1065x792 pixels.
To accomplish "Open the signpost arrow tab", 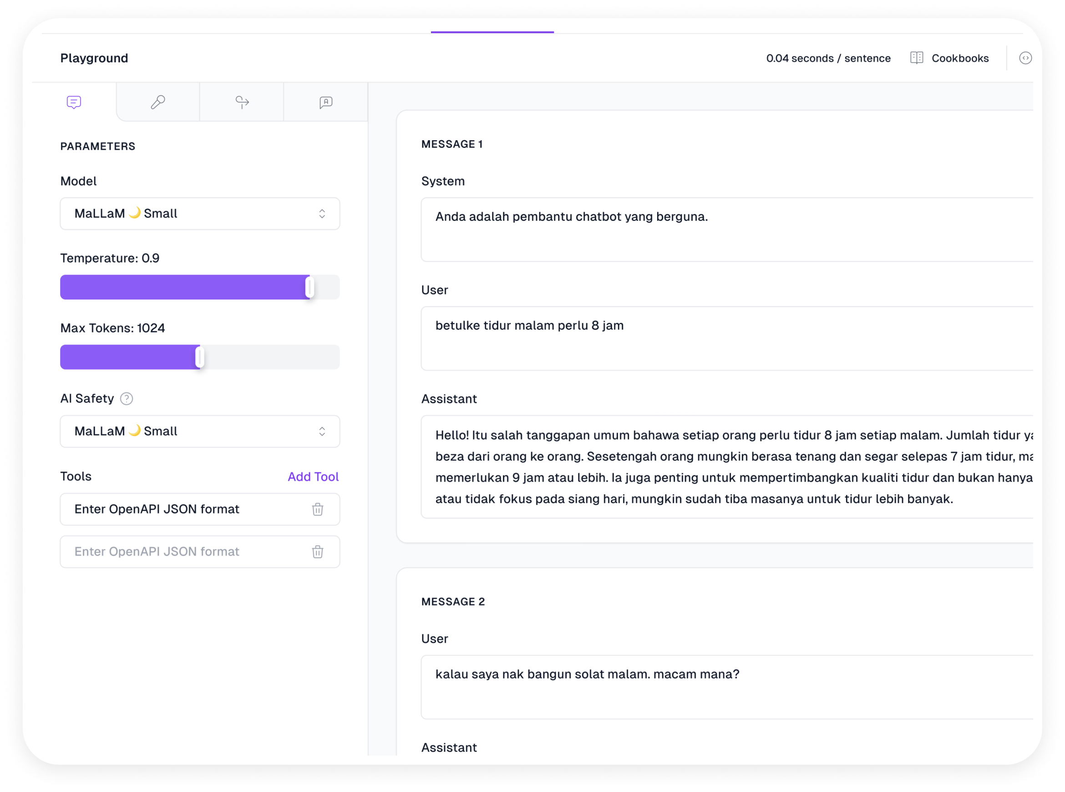I will click(242, 102).
